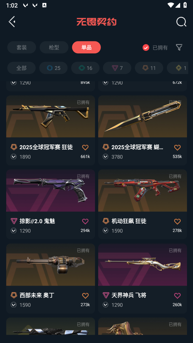Filter by orange tier chip showing 11
The height and width of the screenshot is (343, 193).
click(x=149, y=68)
